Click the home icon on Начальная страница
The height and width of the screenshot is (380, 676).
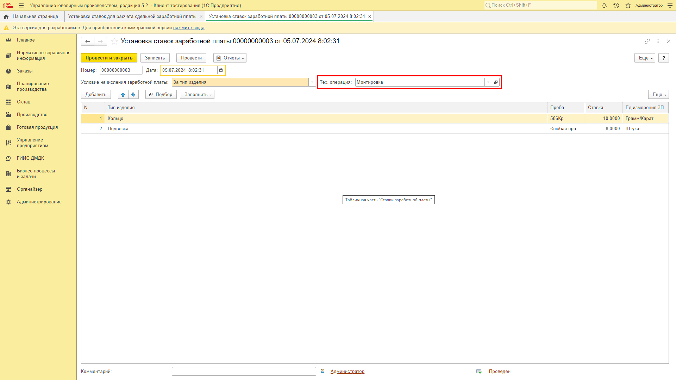6,17
